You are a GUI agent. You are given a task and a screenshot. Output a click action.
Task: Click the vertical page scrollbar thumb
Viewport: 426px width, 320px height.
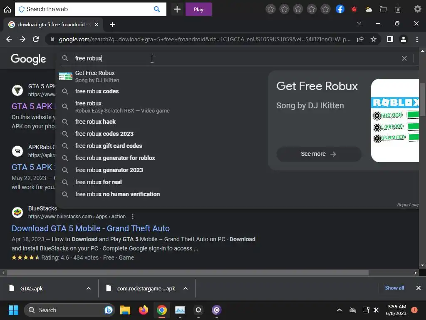(x=423, y=100)
